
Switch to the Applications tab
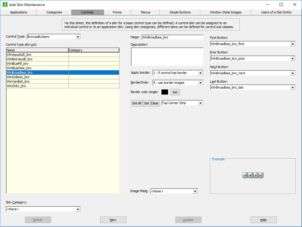coord(19,12)
